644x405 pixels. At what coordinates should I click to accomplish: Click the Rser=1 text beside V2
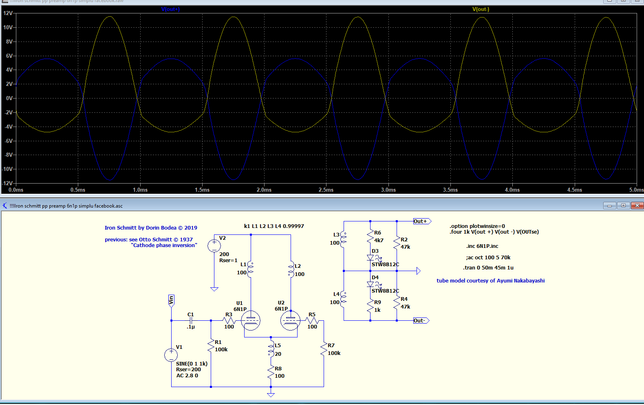coord(228,261)
